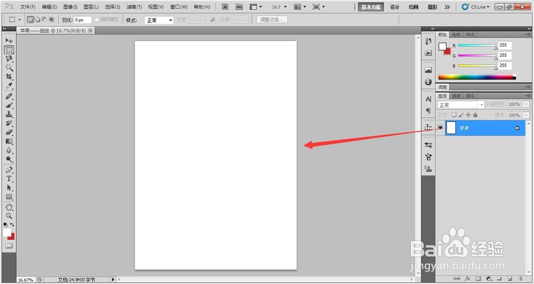Image resolution: width=534 pixels, height=284 pixels.
Task: Open the 滤镜(T) menu
Action: tap(134, 7)
